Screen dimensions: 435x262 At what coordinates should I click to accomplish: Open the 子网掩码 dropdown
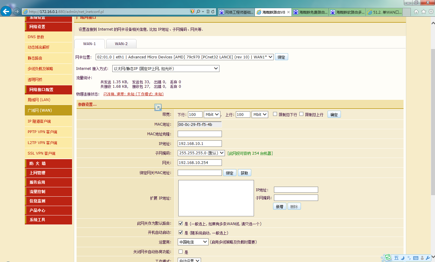(201, 153)
